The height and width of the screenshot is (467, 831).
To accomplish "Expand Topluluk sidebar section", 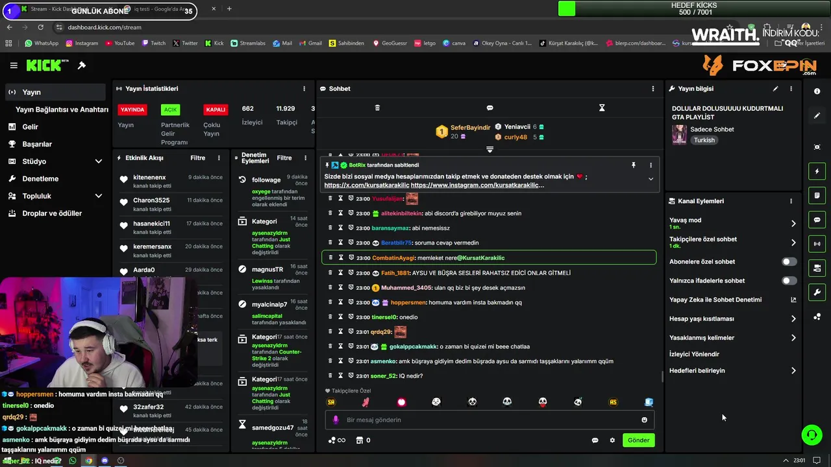I will tap(99, 196).
